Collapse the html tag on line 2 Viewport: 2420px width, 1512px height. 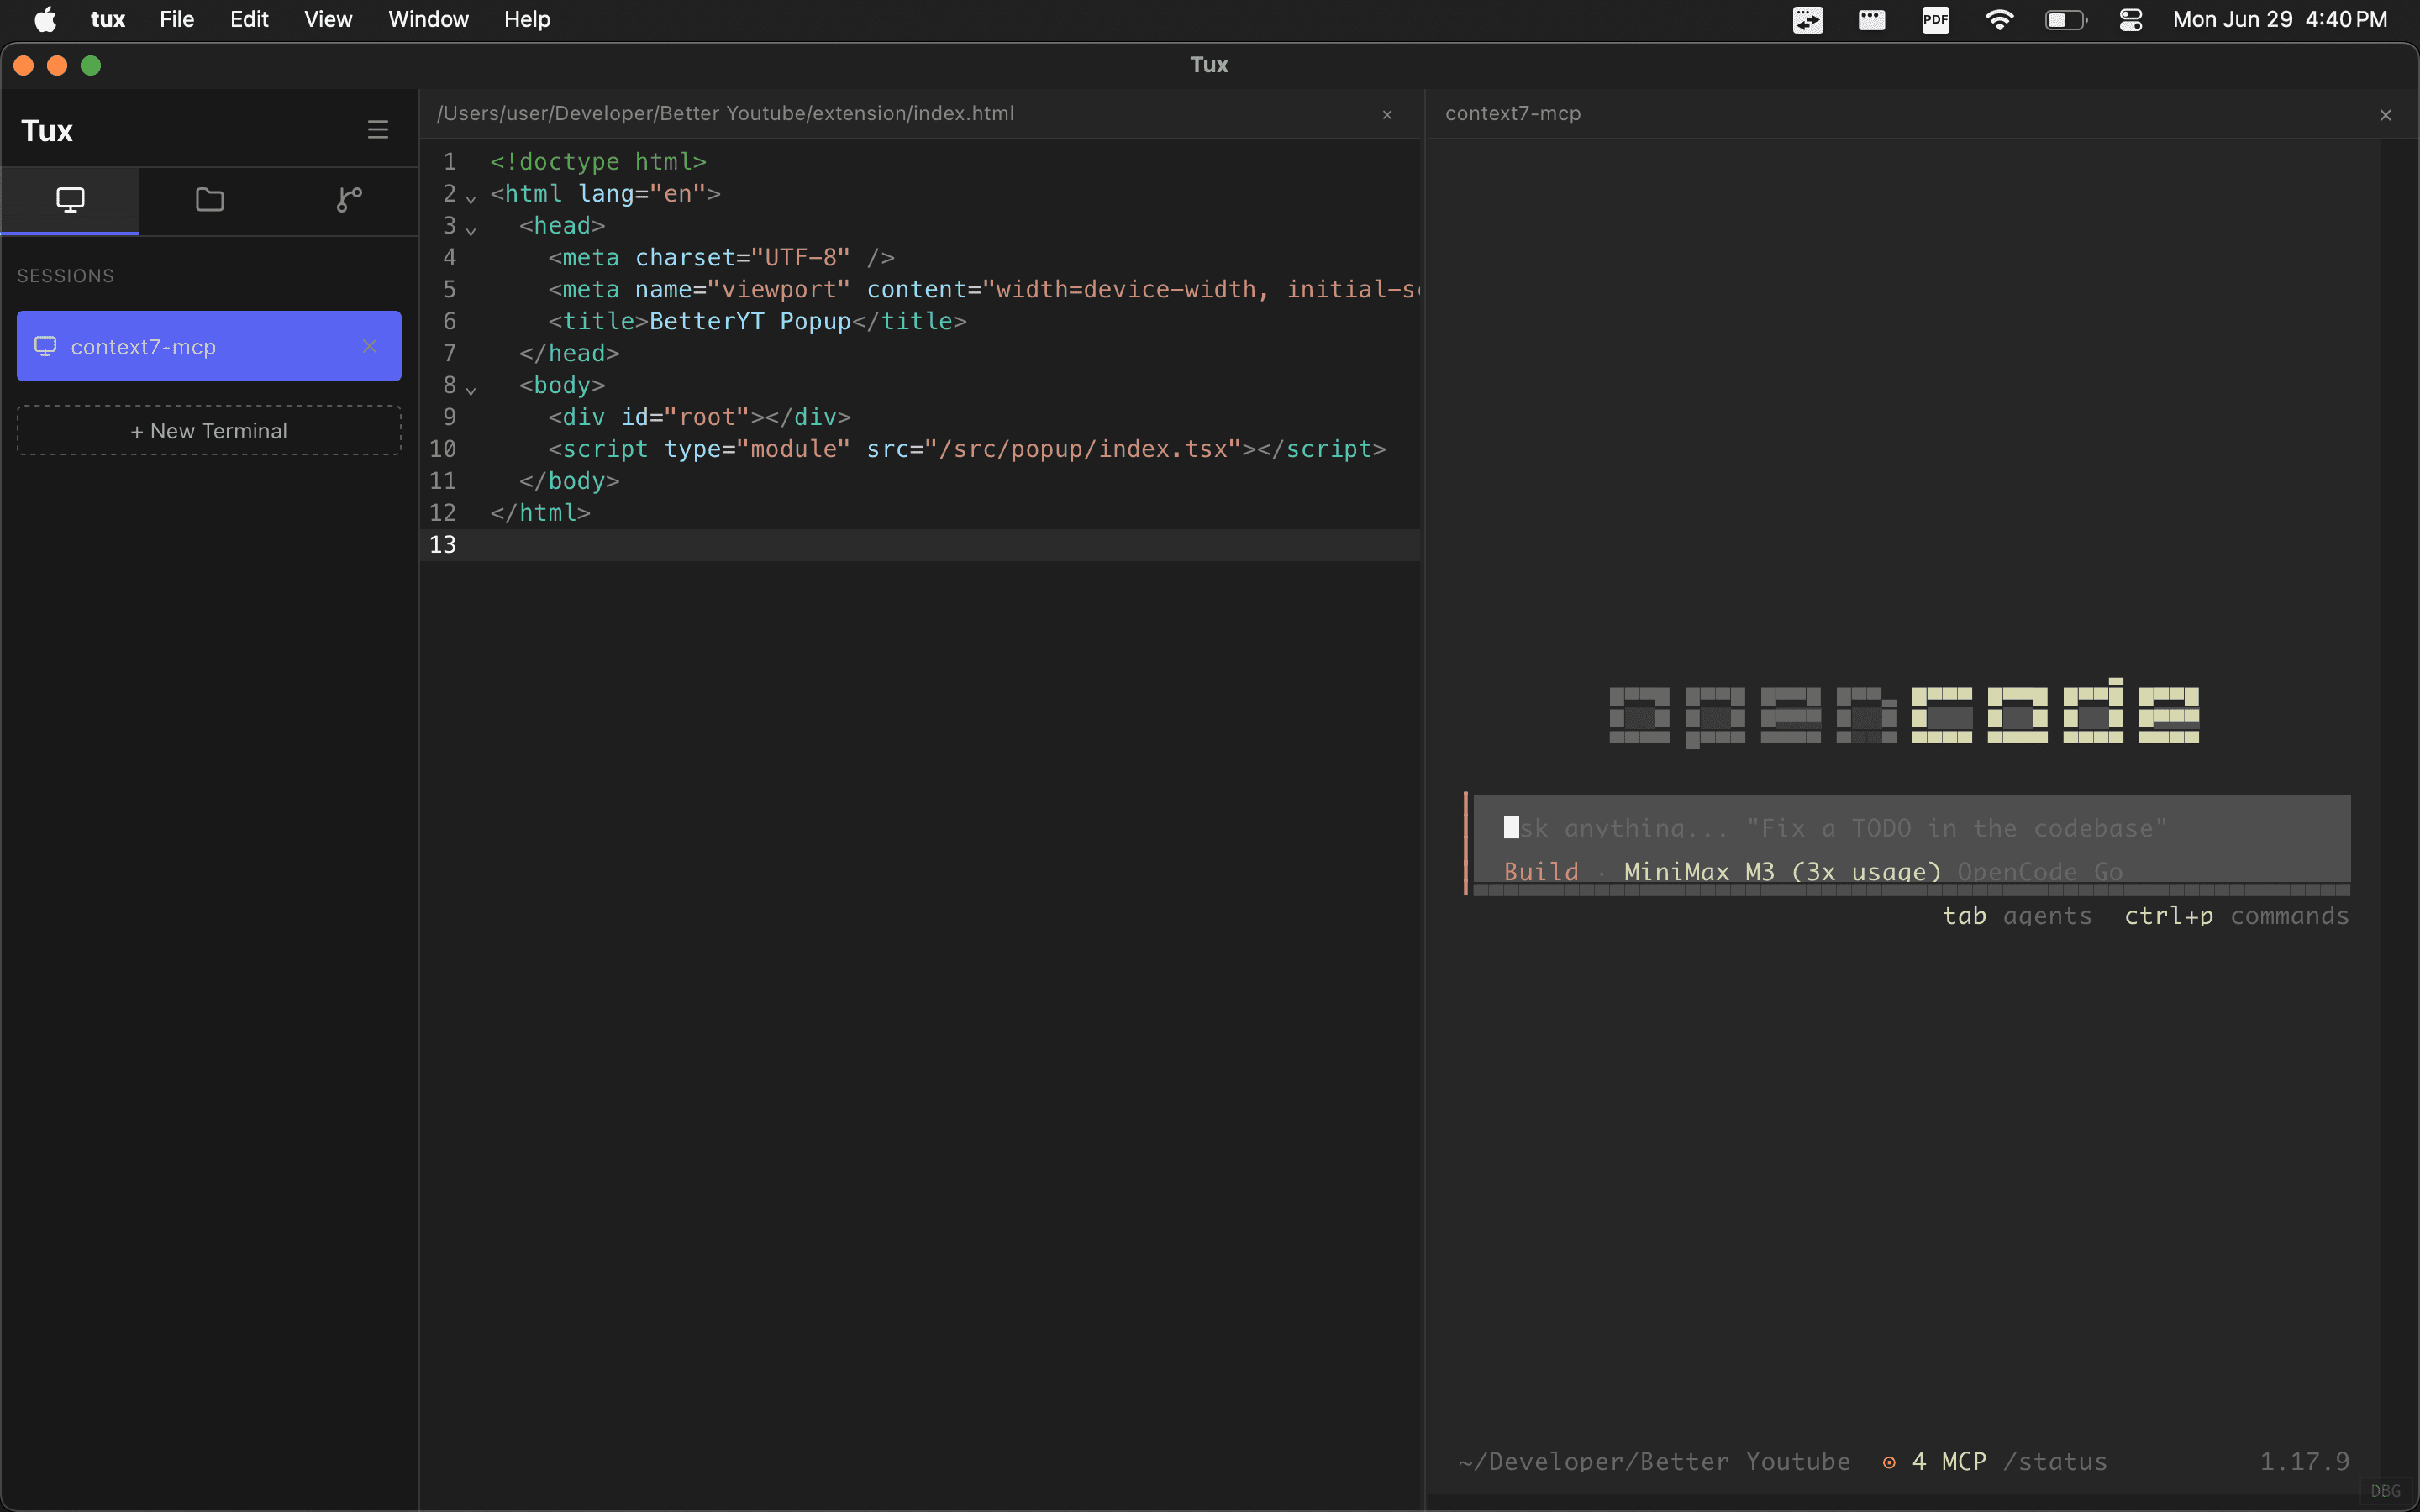pos(471,198)
